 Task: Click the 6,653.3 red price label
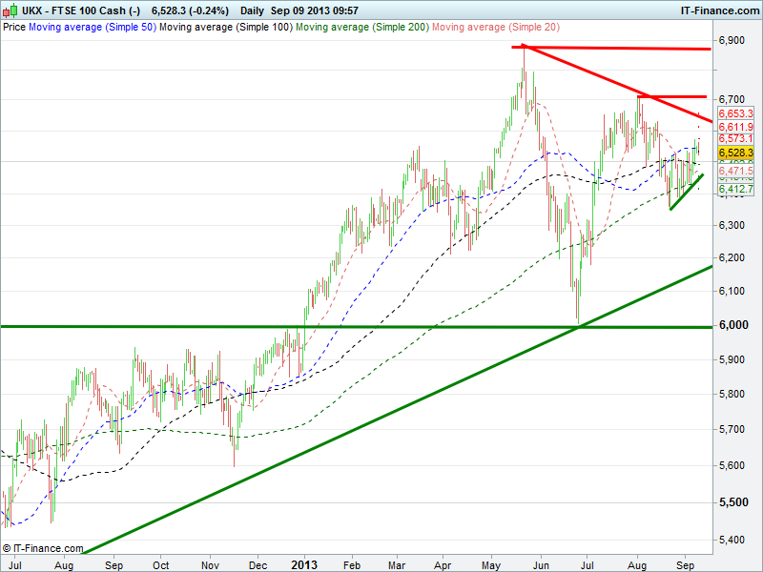(735, 113)
